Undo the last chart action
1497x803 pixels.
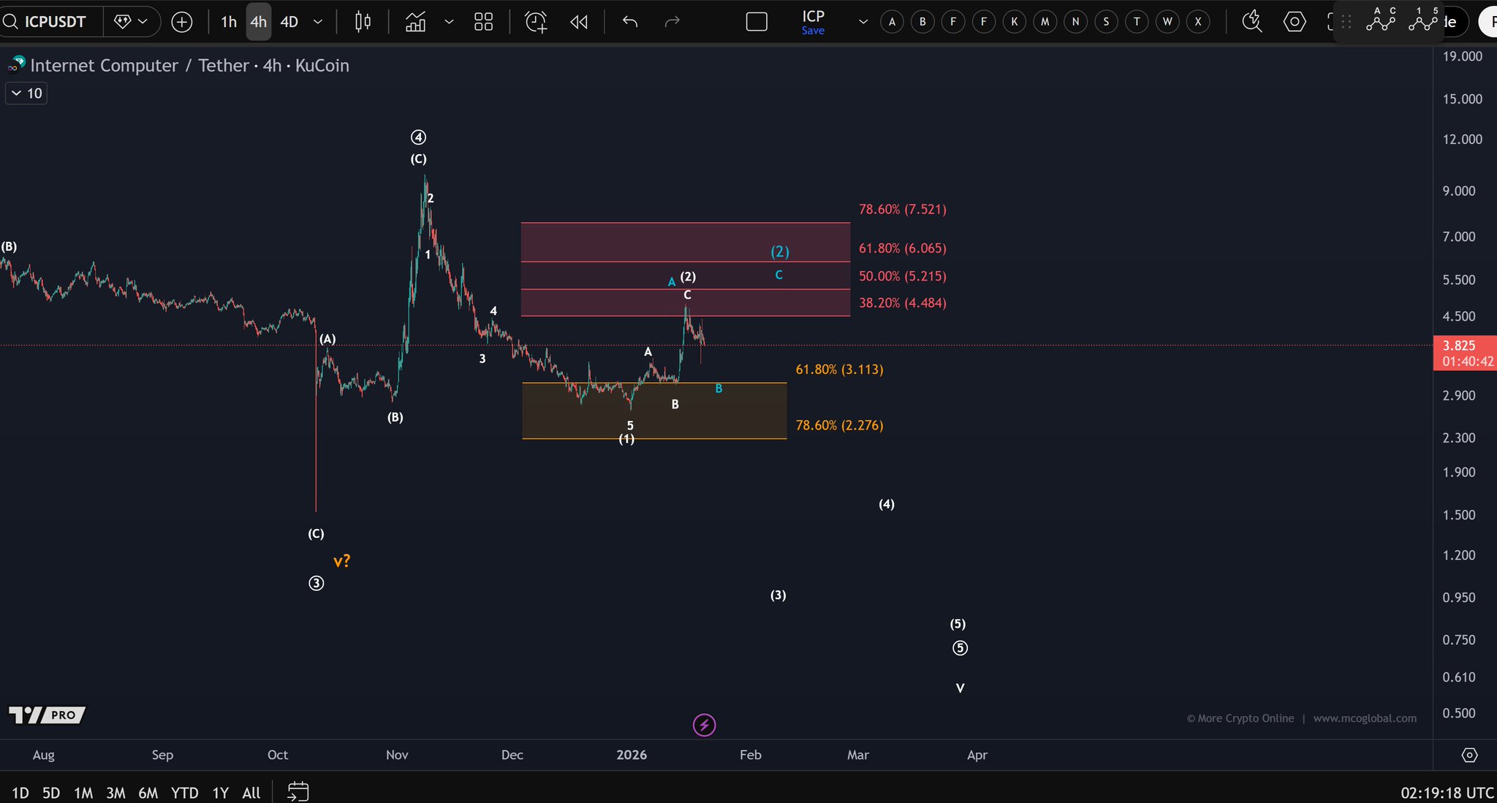(630, 22)
